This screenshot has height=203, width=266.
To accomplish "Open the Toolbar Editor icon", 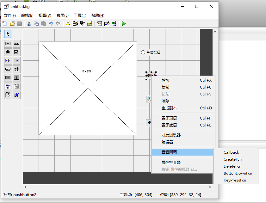I will pyautogui.click(x=90, y=24).
